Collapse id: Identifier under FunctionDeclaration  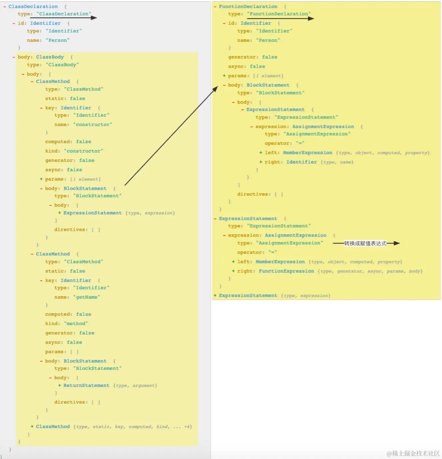pyautogui.click(x=224, y=23)
